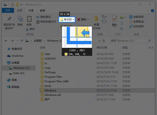Image resolution: width=157 pixels, height=115 pixels.
Task: Sort by the Type (类型) column header
Action: click(125, 48)
